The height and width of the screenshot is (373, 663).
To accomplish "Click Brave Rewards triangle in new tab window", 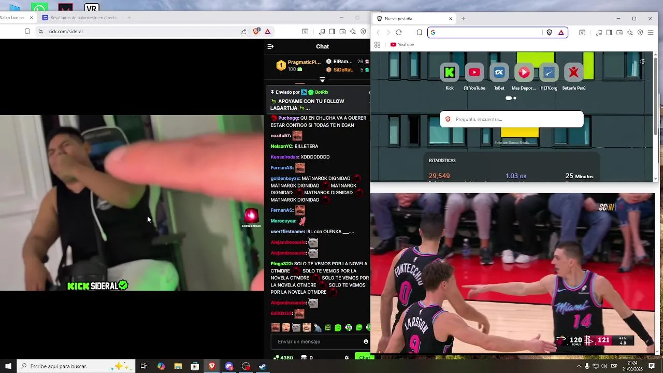I will [561, 33].
